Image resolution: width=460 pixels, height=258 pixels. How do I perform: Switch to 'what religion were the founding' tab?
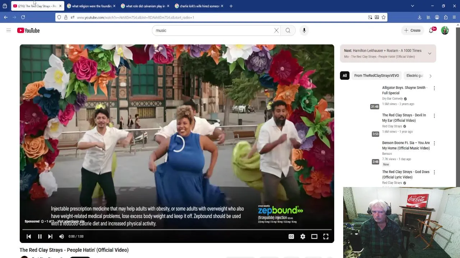(92, 6)
